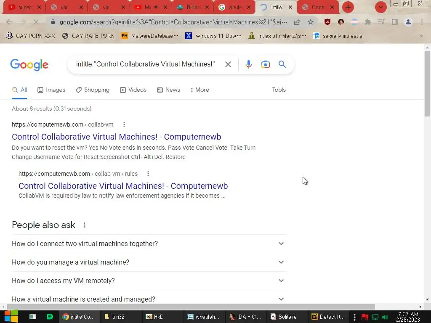This screenshot has height=323, width=431.
Task: Mute audio on playing YouTube tab
Action: pyautogui.click(x=157, y=7)
